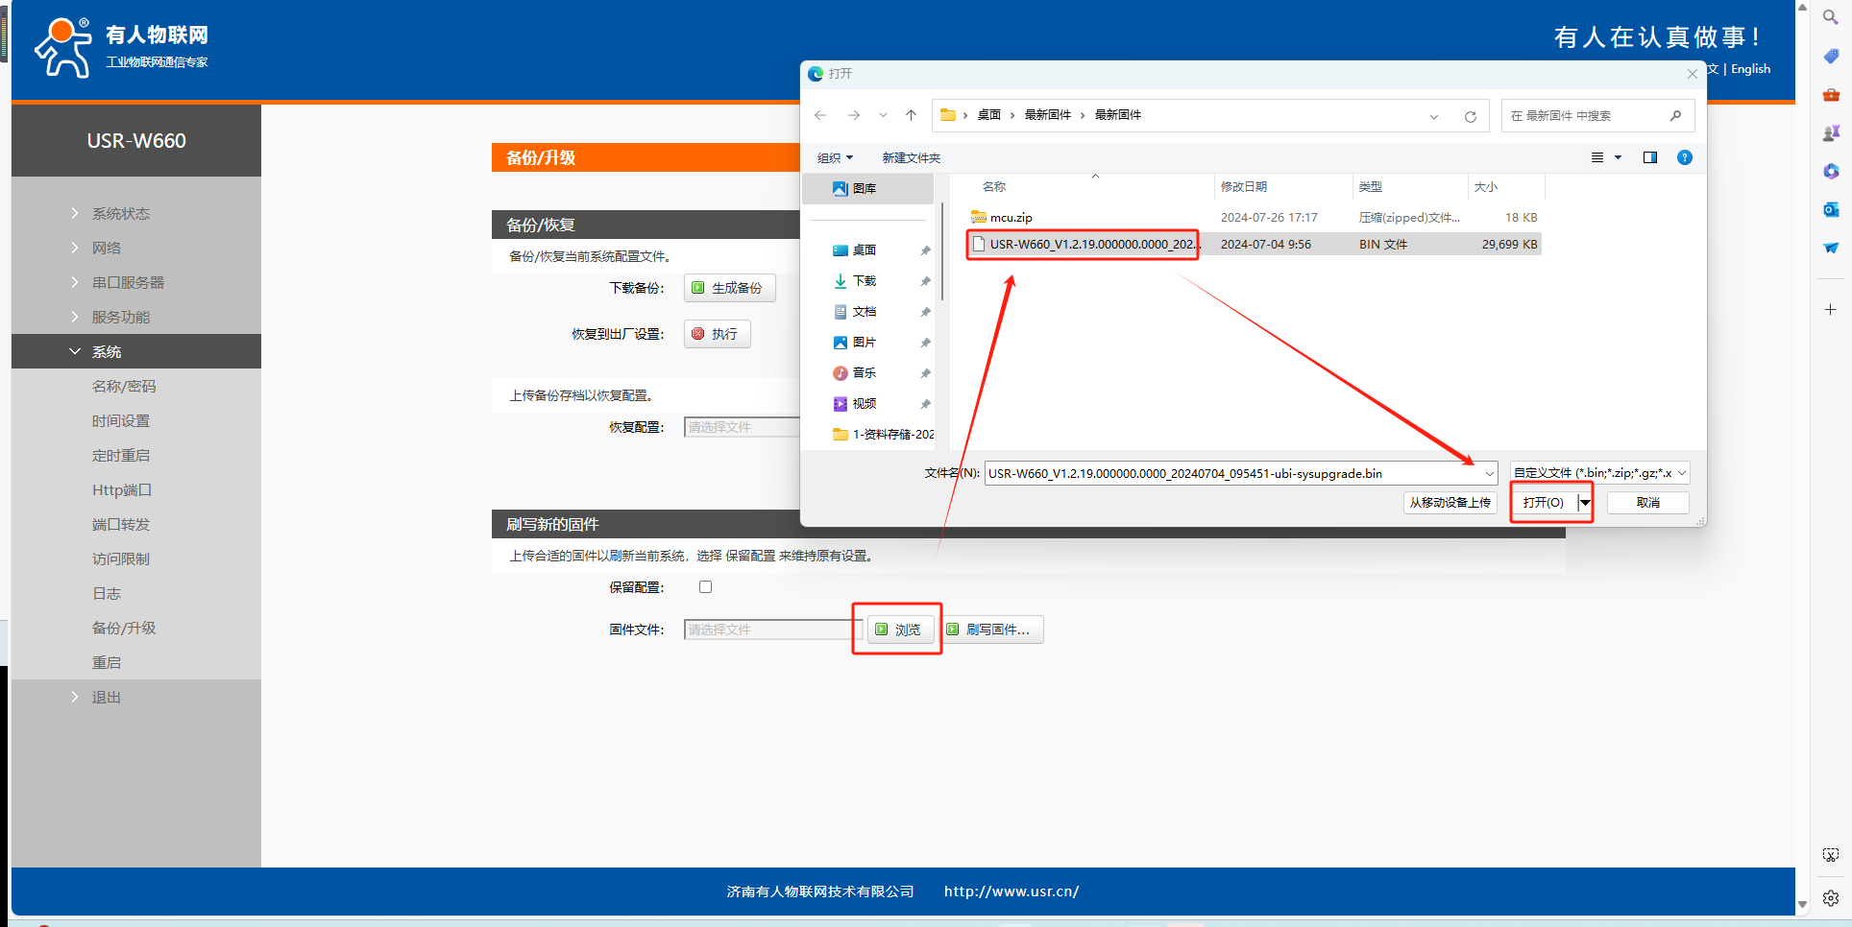Open Outlook from Edge sidebar
The height and width of the screenshot is (927, 1852).
tap(1831, 209)
